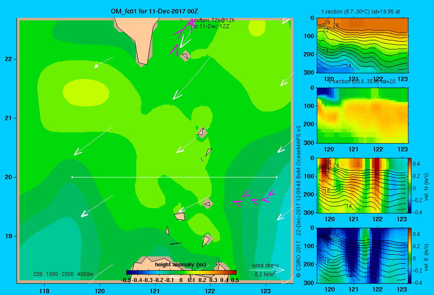This screenshot has height=295, width=434.
Task: Click longitude 120 label under the main map
Action: coord(100,291)
